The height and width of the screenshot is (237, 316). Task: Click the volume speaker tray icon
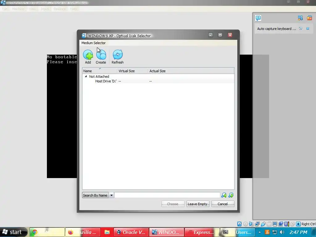(282, 232)
